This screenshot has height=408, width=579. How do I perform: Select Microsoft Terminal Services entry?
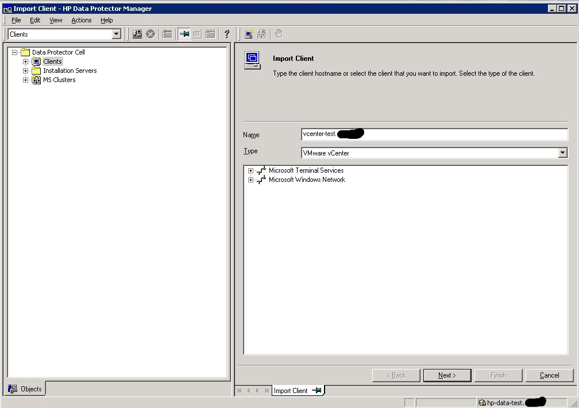pos(306,170)
